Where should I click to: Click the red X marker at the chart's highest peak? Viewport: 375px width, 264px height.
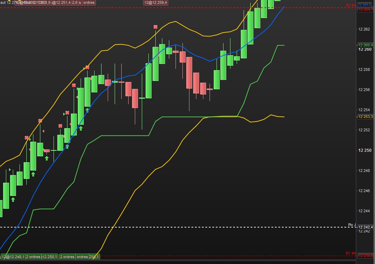[155, 27]
